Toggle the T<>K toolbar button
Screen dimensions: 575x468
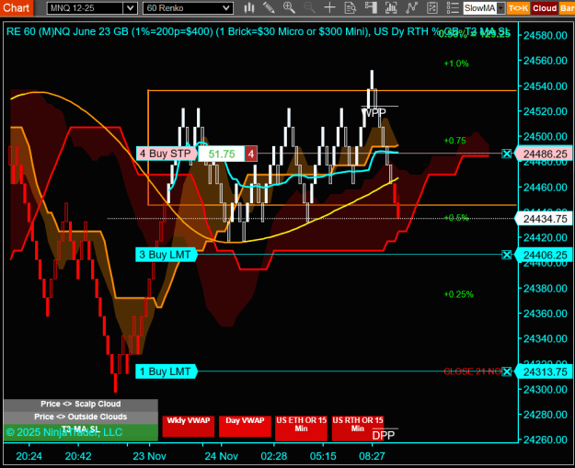pyautogui.click(x=518, y=8)
